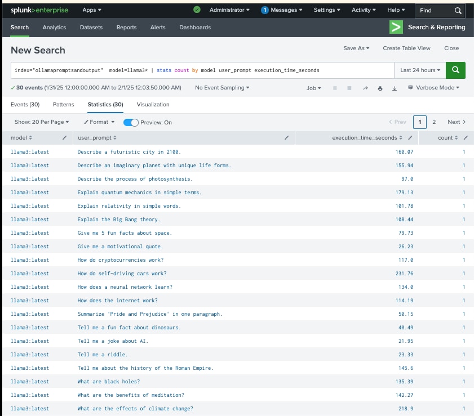Sort by the user_prompt column
474x416 pixels.
click(x=115, y=138)
